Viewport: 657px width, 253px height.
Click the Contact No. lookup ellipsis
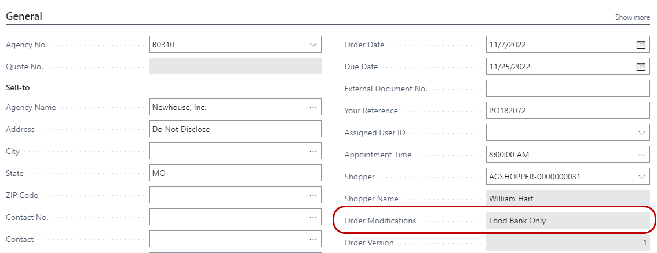coord(313,217)
